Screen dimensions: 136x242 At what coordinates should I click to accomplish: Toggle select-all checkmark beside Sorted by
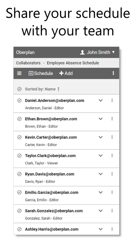coord(19,89)
